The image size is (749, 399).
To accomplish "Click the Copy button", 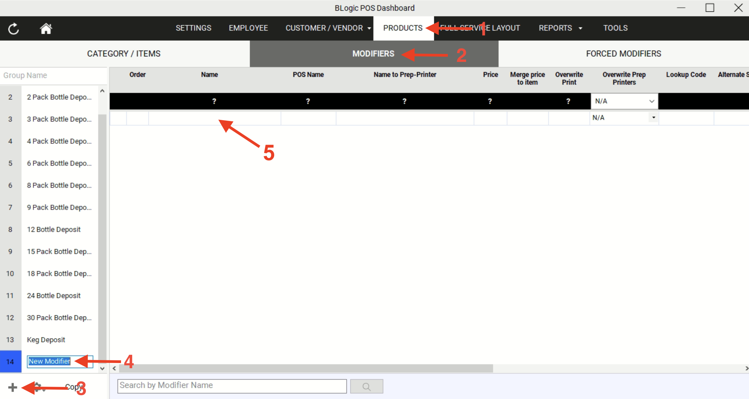I will [x=73, y=387].
